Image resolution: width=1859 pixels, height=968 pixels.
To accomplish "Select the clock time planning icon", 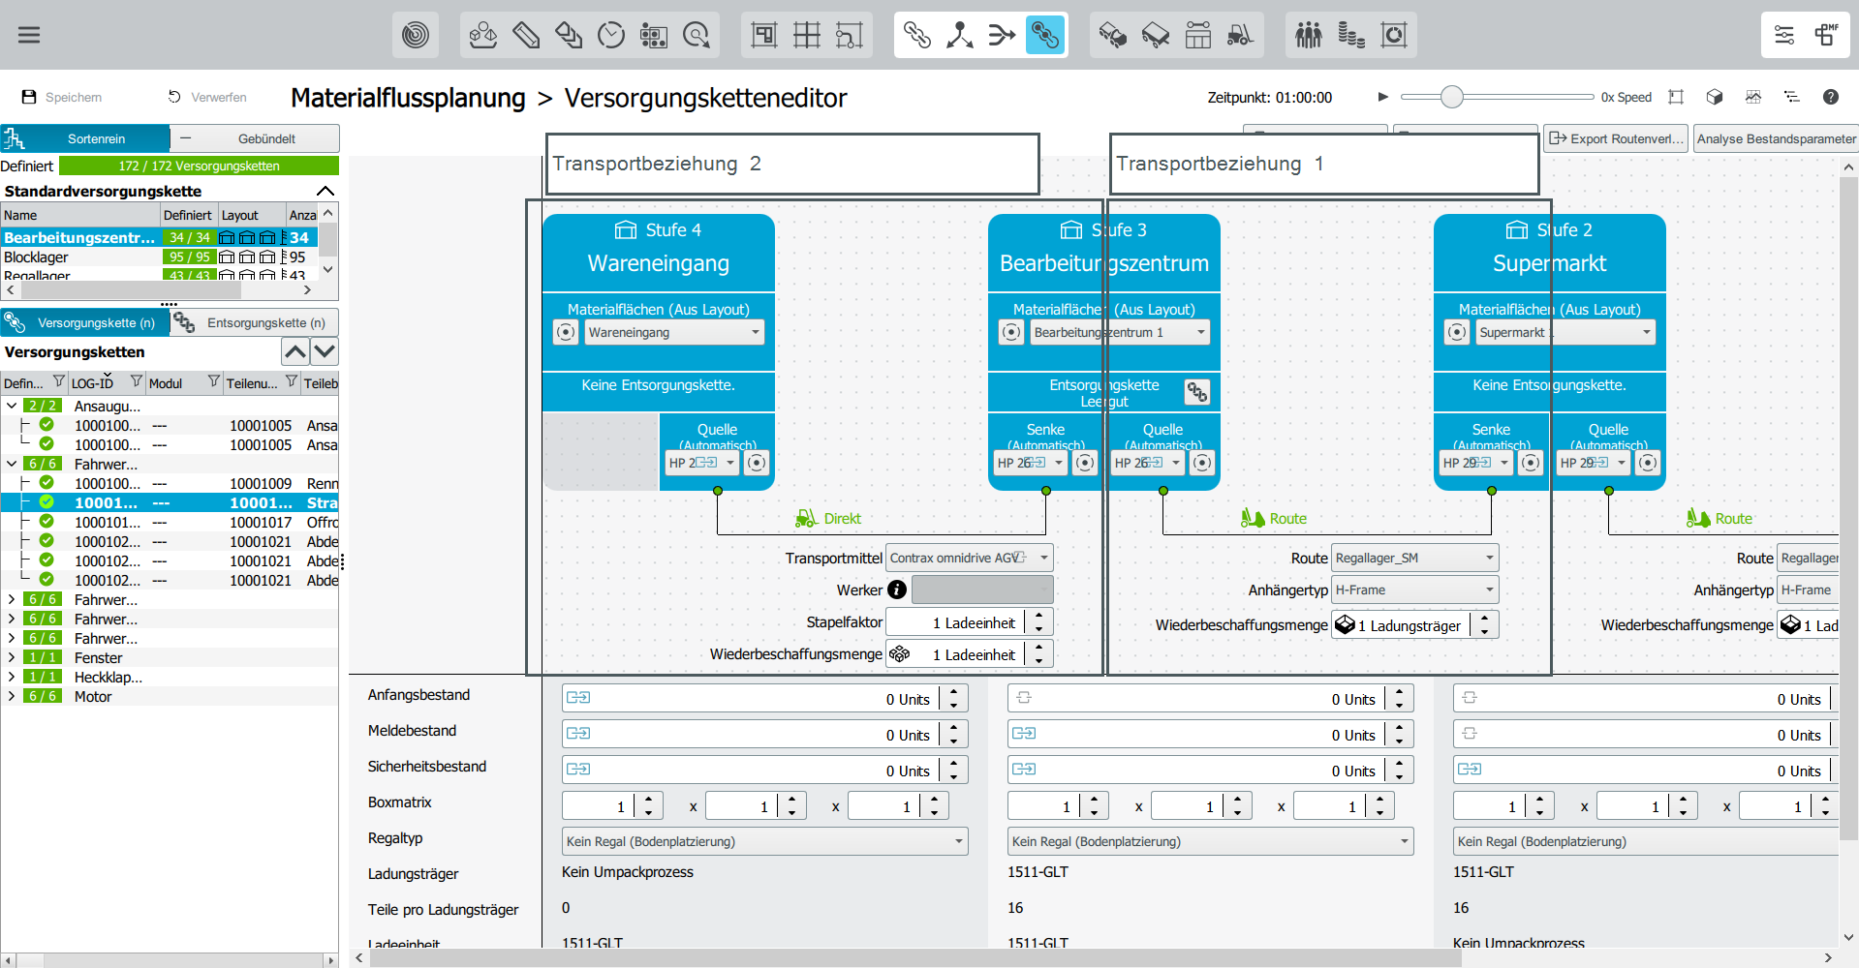I will [611, 36].
